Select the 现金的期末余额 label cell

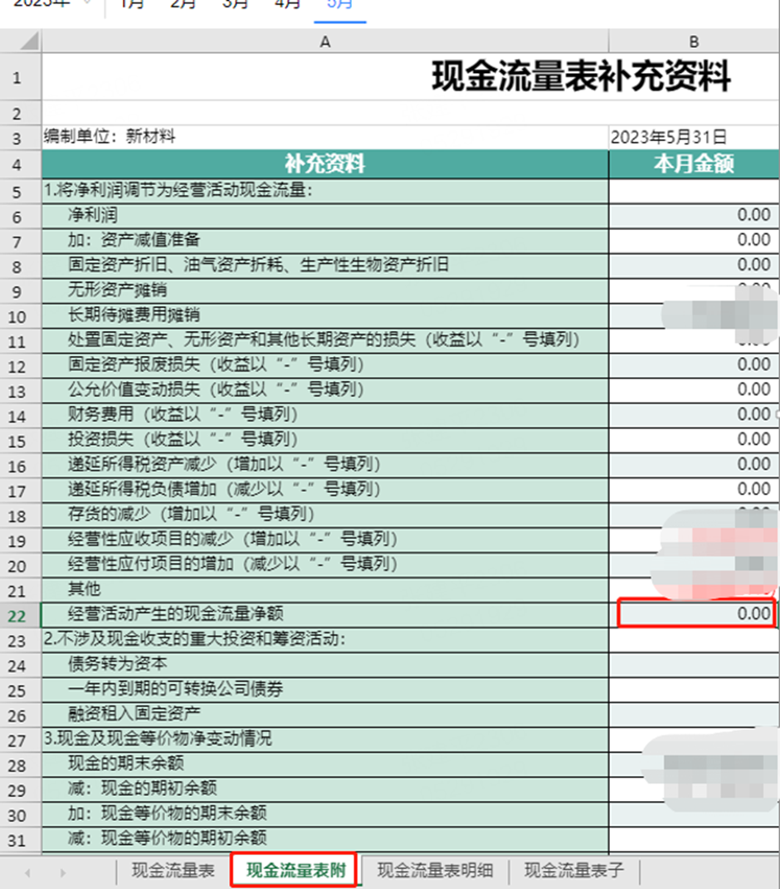coord(324,764)
